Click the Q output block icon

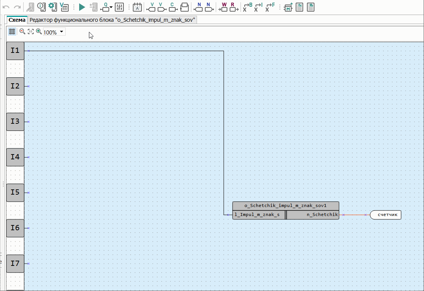pyautogui.click(x=105, y=7)
